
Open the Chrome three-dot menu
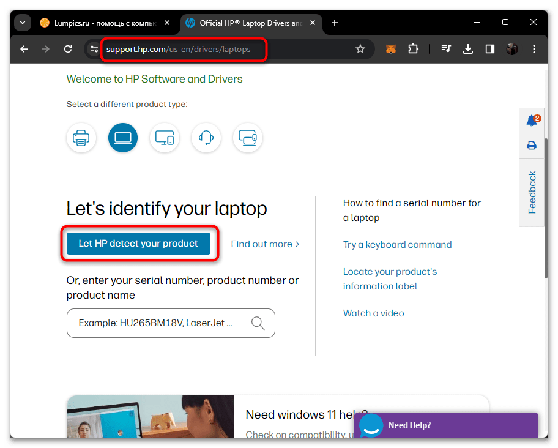(x=534, y=49)
